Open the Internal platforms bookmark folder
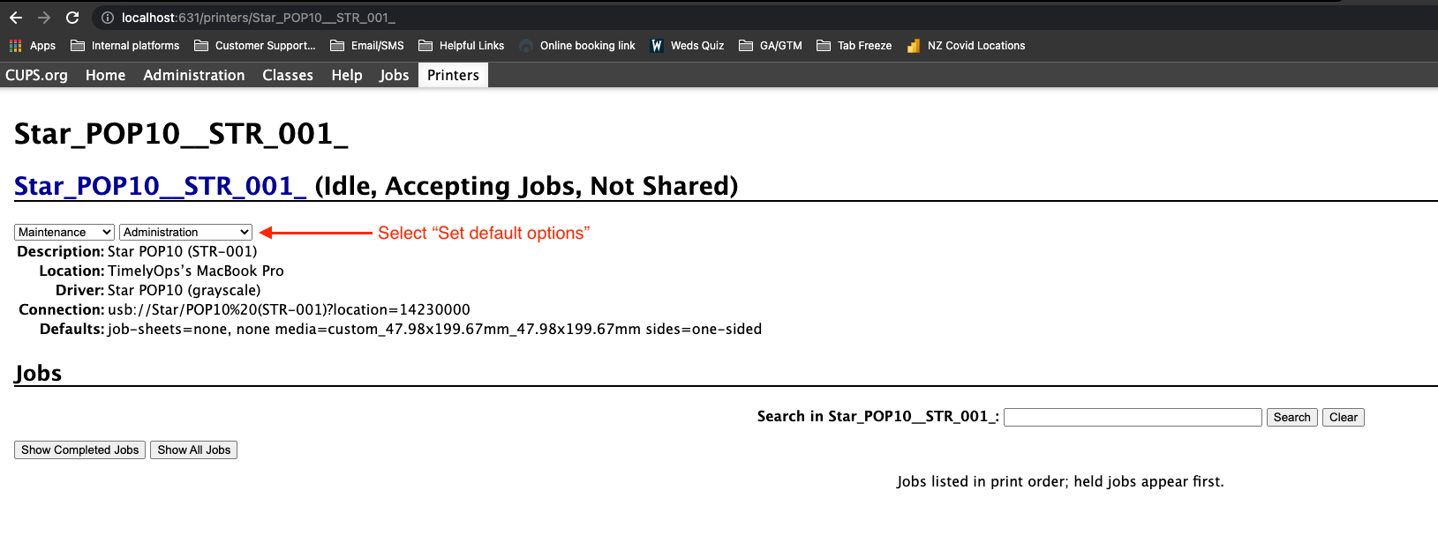Viewport: 1438px width, 557px height. (x=124, y=46)
